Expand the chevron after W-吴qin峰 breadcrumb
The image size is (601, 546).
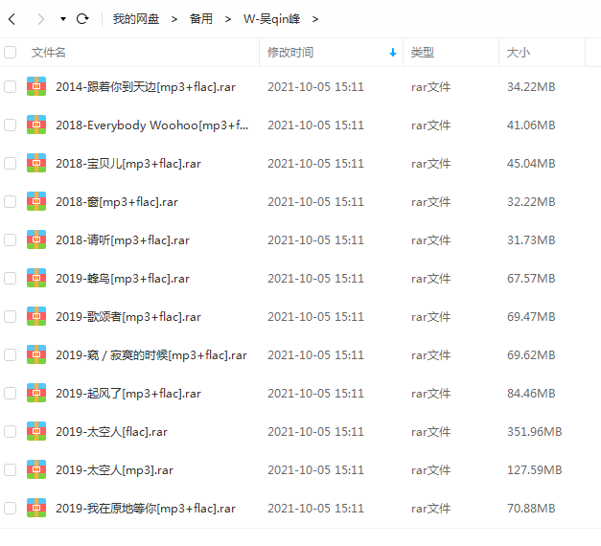pyautogui.click(x=315, y=19)
